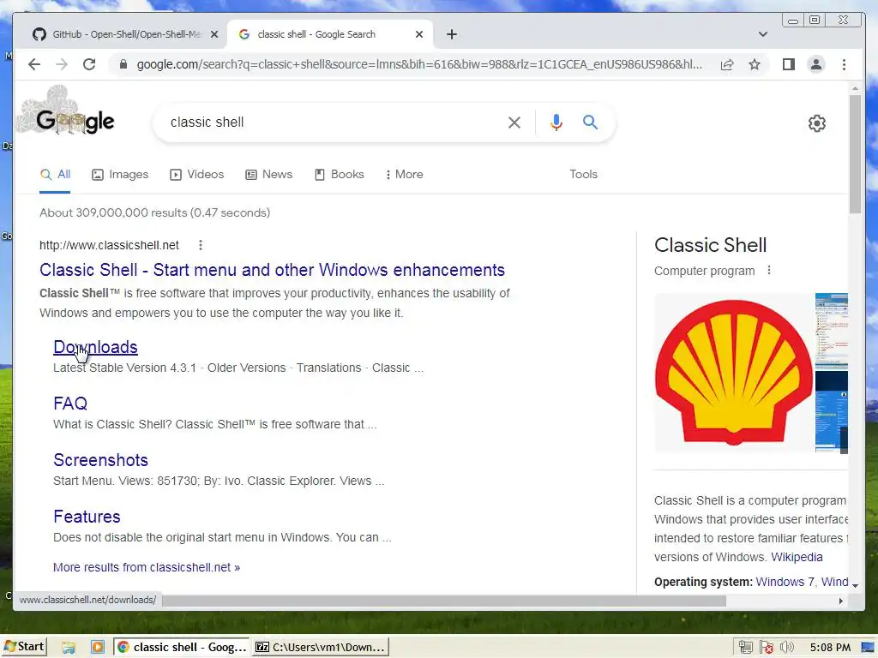
Task: Close the classic shell Google Search tab
Action: (418, 34)
